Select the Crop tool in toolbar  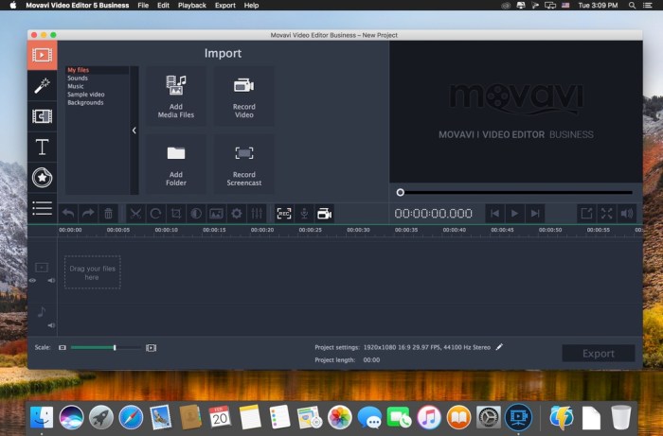pyautogui.click(x=176, y=214)
